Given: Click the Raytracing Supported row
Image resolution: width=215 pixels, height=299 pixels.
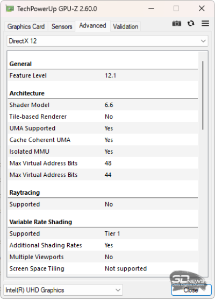Looking at the screenshot, I should tap(103, 204).
